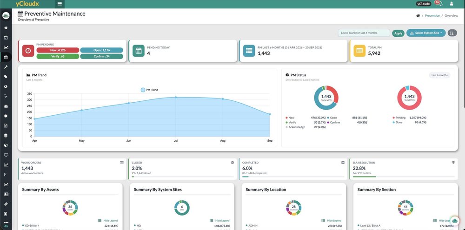Viewport: 465px width, 230px height.
Task: Click the New : 4,126 pill
Action: click(58, 50)
